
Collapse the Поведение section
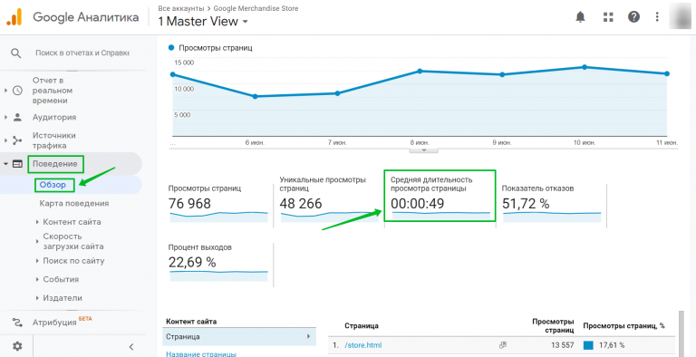(x=5, y=164)
